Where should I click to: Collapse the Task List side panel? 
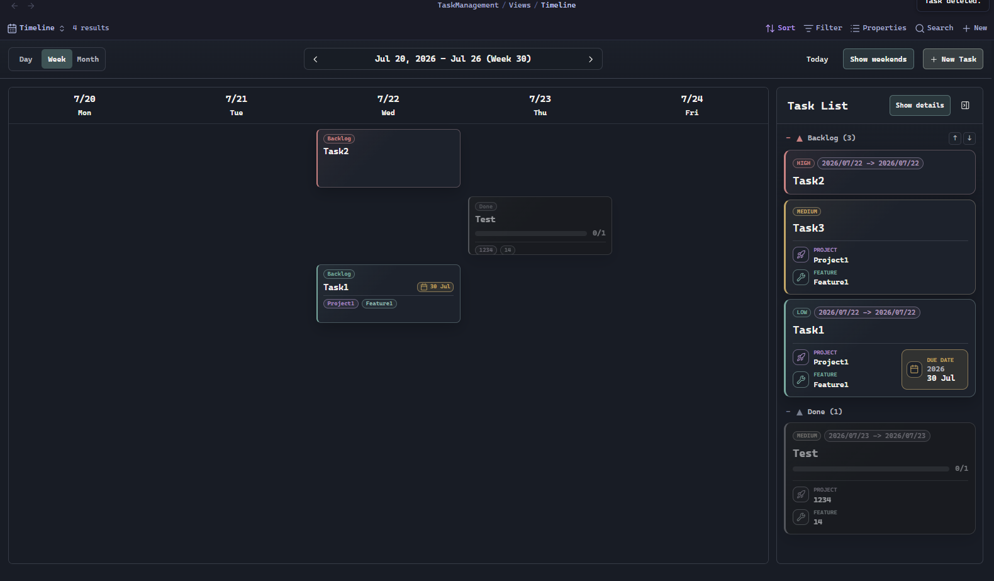point(966,105)
